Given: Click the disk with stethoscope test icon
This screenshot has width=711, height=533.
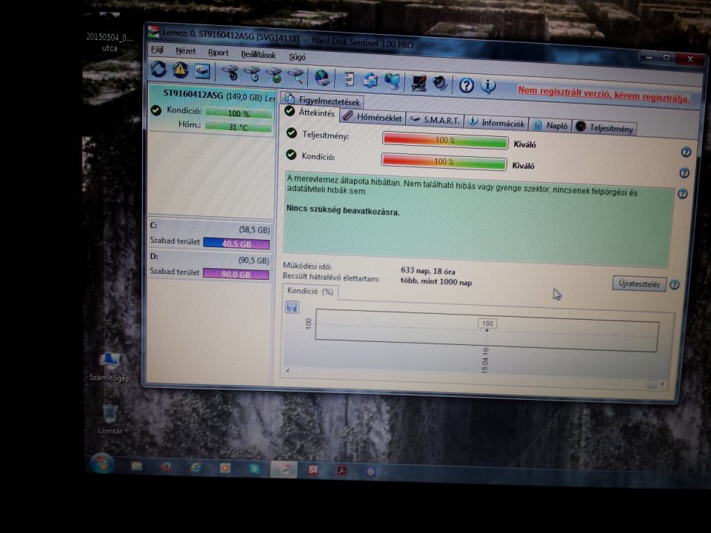Looking at the screenshot, I should pyautogui.click(x=230, y=73).
